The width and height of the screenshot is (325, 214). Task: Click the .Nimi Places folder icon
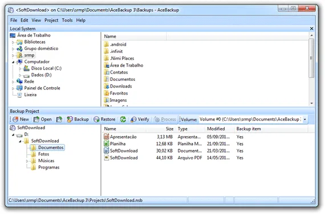point(106,59)
